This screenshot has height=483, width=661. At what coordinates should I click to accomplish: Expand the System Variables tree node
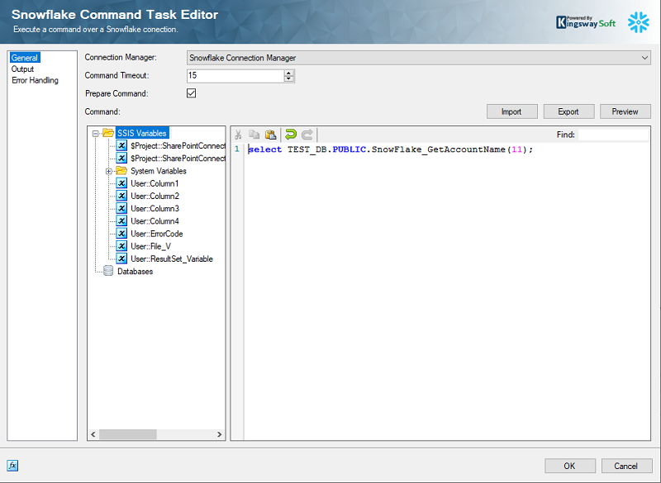[109, 171]
